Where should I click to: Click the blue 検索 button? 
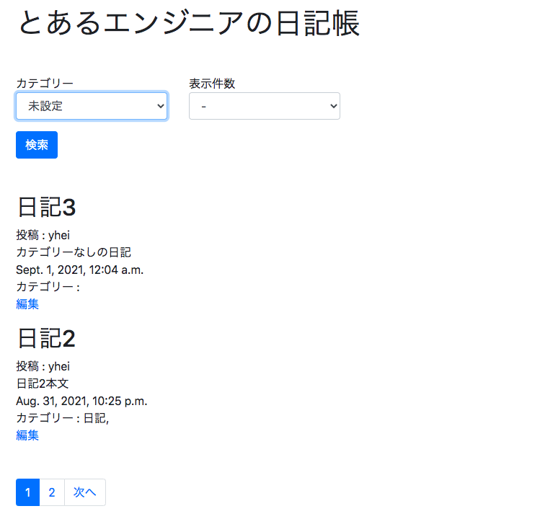[37, 145]
